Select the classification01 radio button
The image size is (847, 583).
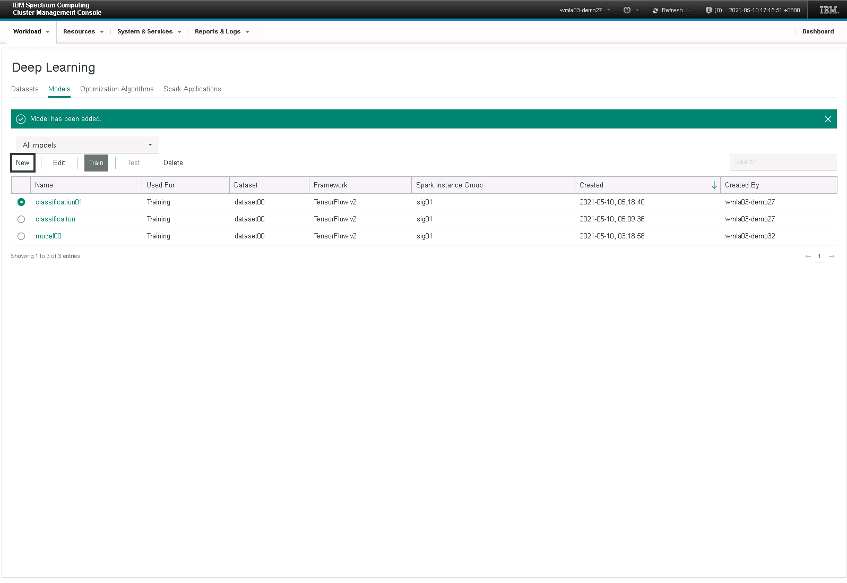21,202
